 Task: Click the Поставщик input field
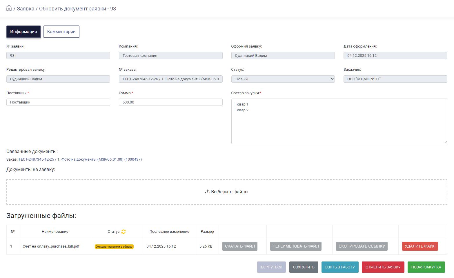coord(58,102)
